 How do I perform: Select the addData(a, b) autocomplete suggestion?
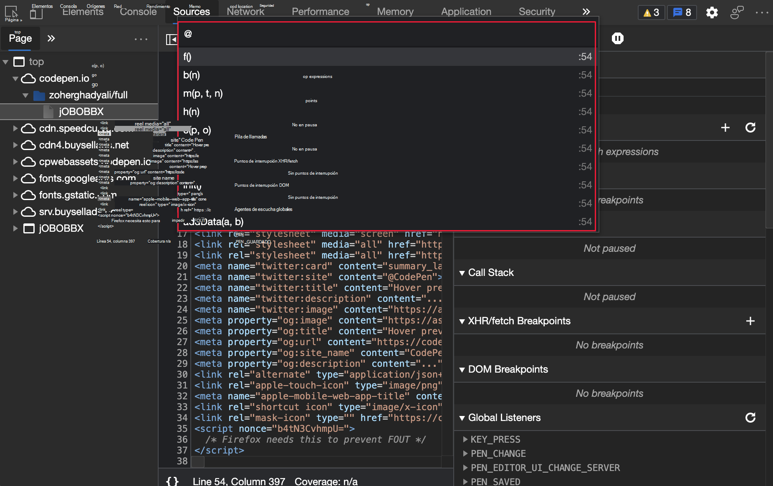click(x=215, y=222)
